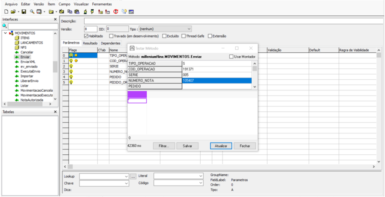Close the Tabelas panel
The width and height of the screenshot is (385, 197).
(x=56, y=112)
